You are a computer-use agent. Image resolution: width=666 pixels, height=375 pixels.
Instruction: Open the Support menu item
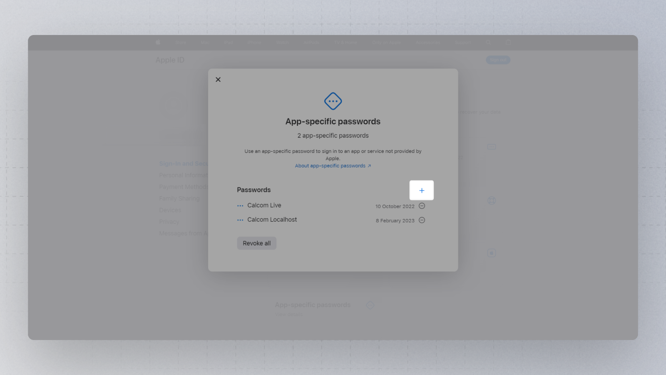pos(463,42)
